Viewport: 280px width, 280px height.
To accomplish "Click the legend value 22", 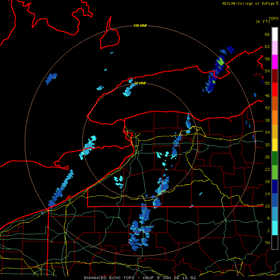I will pos(267,169).
